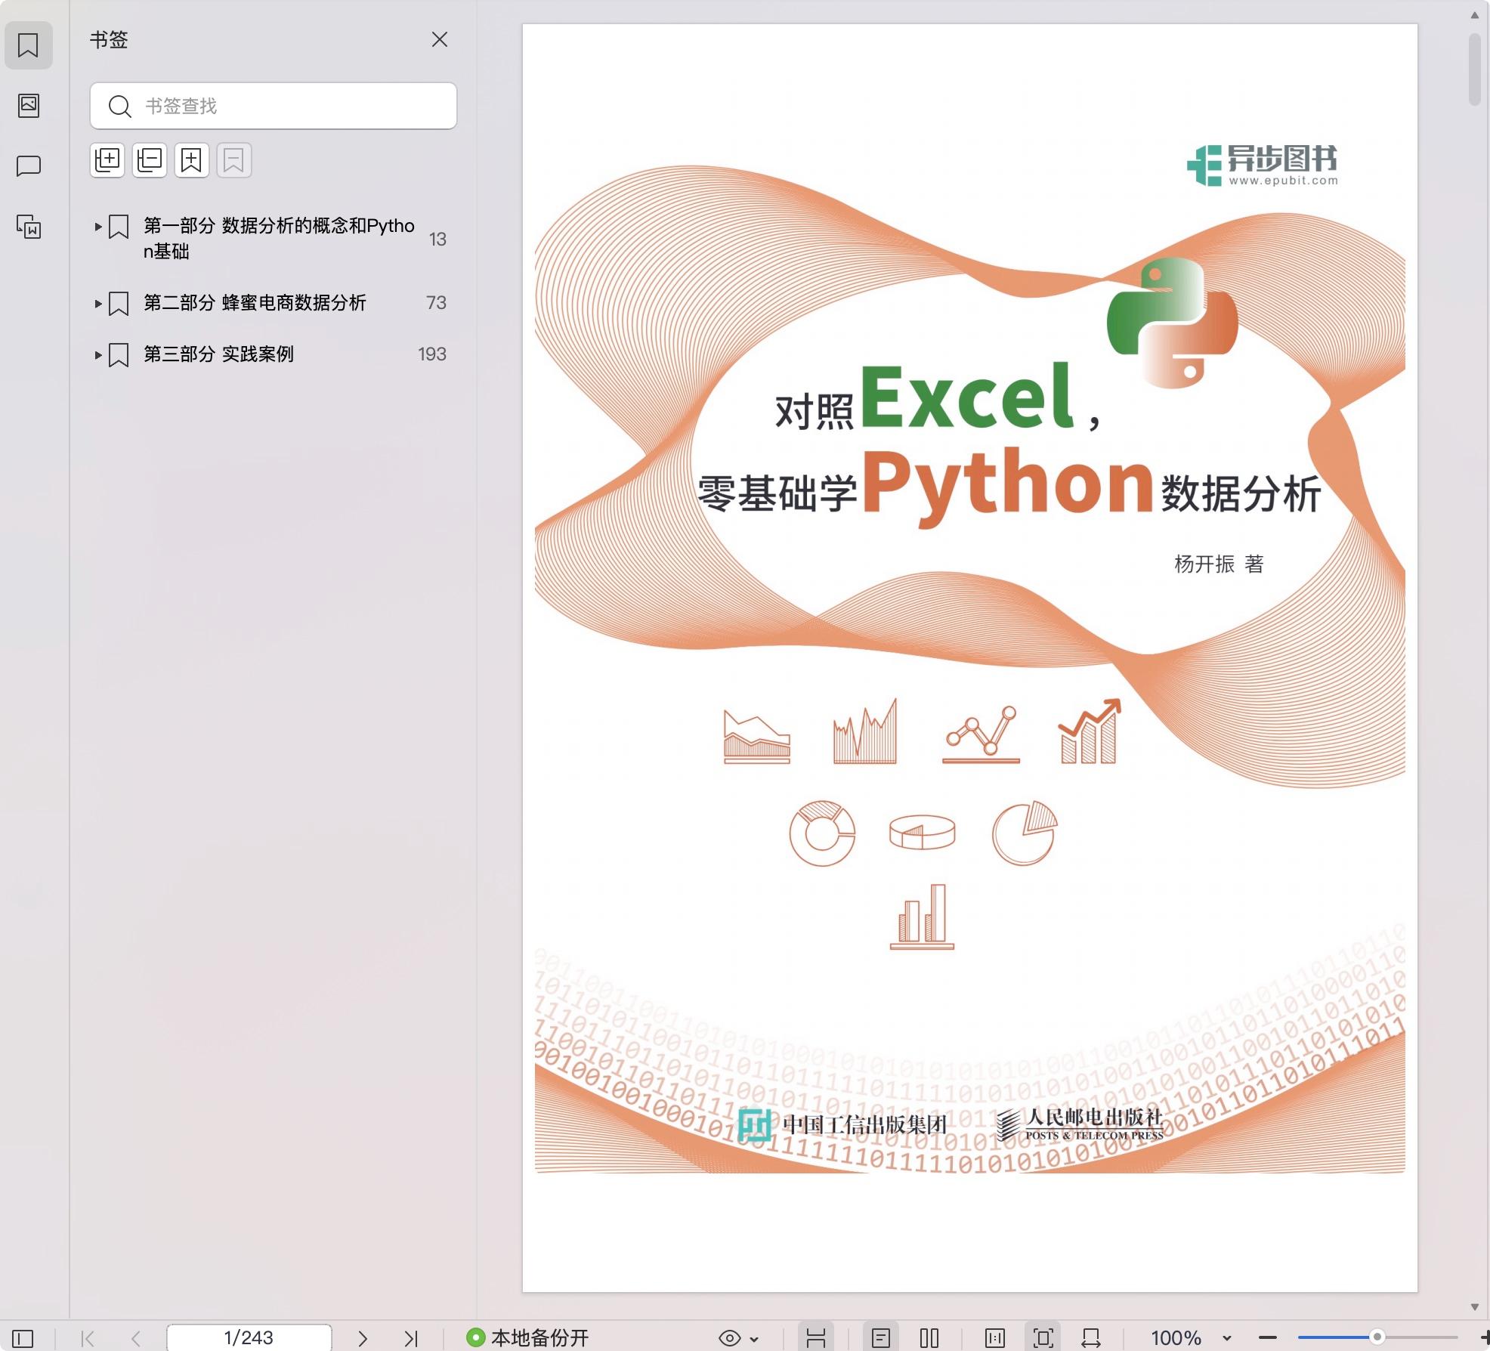The height and width of the screenshot is (1351, 1490).
Task: Expand all bookmarks button
Action: (x=107, y=160)
